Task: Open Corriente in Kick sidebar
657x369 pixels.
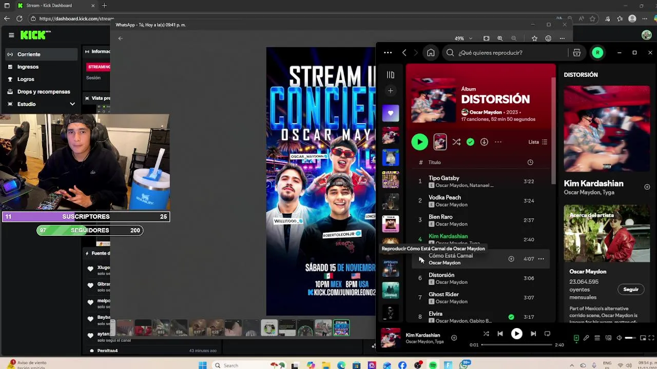Action: tap(41, 54)
